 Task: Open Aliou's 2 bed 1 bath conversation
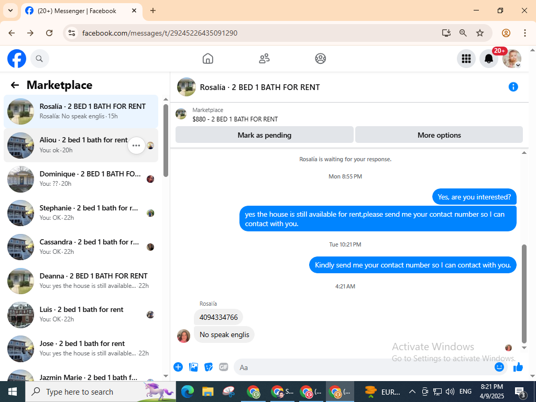click(81, 146)
